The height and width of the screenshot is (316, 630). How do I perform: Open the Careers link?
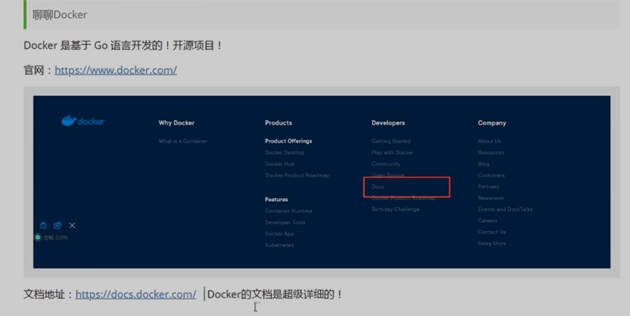(487, 221)
